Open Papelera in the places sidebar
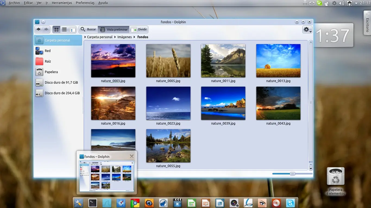The width and height of the screenshot is (371, 208). point(51,72)
